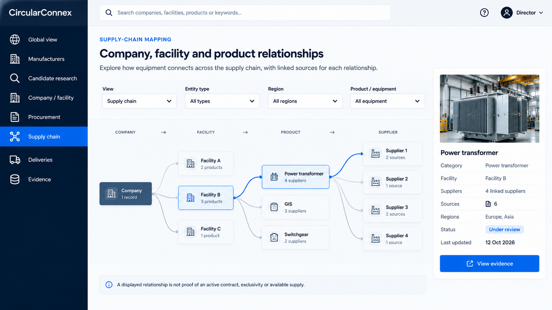Image resolution: width=552 pixels, height=310 pixels.
Task: Click the Under review status badge
Action: [505, 230]
